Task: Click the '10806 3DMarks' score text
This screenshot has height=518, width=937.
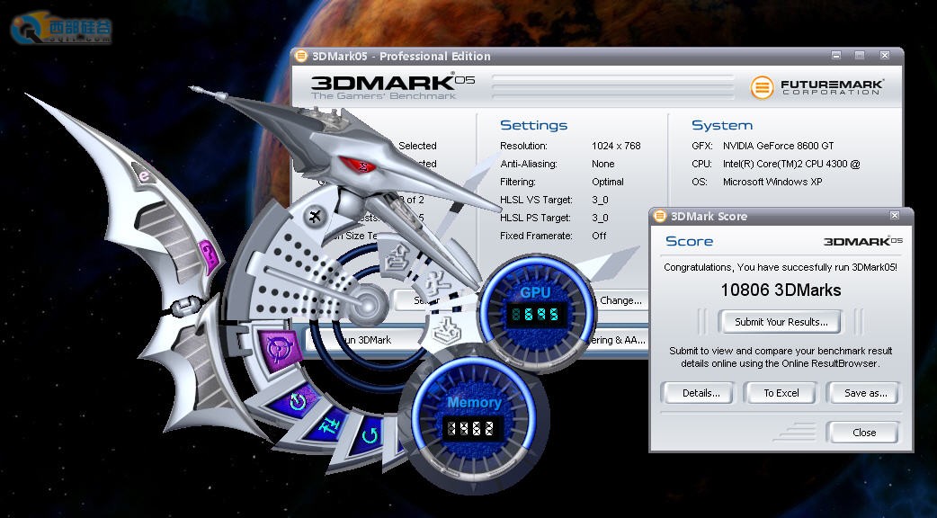Action: [781, 290]
